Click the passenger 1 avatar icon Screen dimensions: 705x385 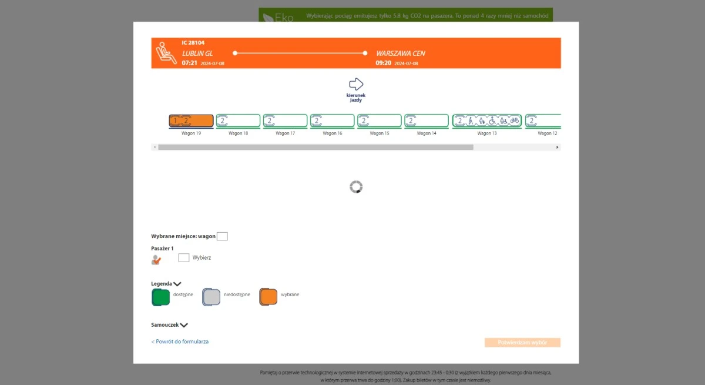click(x=156, y=259)
